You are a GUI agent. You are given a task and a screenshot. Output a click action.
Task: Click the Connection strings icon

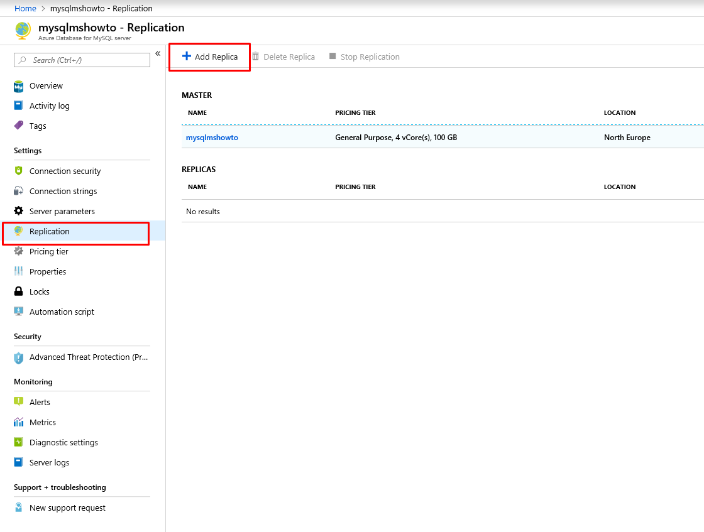tap(18, 191)
